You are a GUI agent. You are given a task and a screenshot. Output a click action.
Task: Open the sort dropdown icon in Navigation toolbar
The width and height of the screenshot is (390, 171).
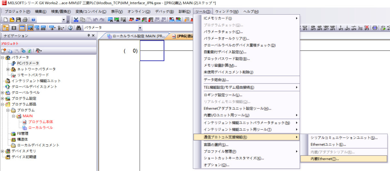pyautogui.click(x=39, y=51)
